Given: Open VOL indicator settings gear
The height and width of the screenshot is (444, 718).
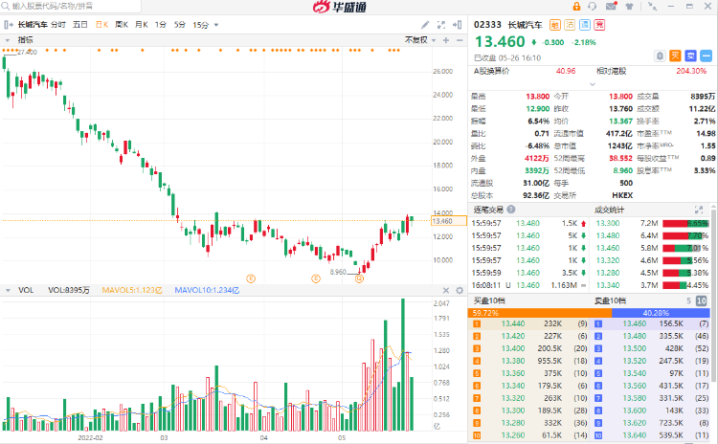Looking at the screenshot, I should click(460, 290).
